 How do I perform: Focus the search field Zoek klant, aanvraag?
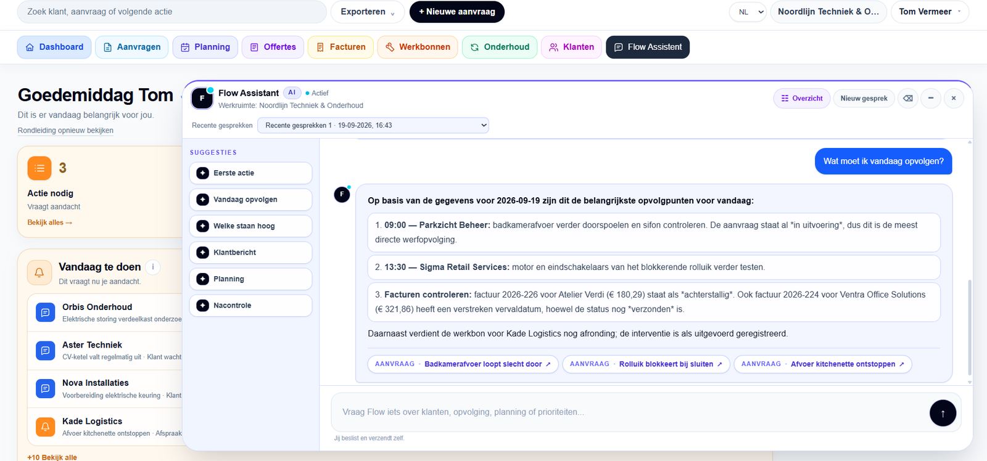(x=171, y=12)
